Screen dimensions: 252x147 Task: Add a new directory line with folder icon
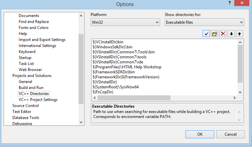pos(215,34)
